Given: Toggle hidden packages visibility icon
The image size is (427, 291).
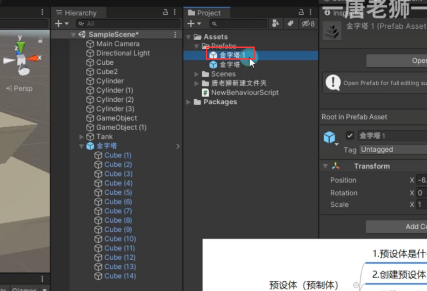Looking at the screenshot, I should pyautogui.click(x=308, y=24).
